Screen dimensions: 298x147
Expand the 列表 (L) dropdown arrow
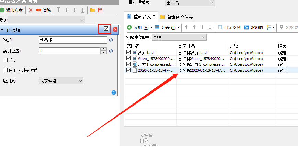179,28
